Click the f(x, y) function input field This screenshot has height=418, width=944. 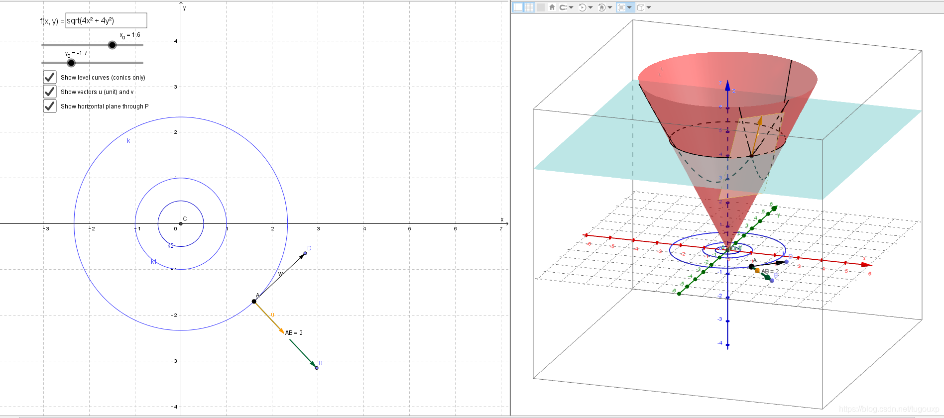[x=106, y=20]
